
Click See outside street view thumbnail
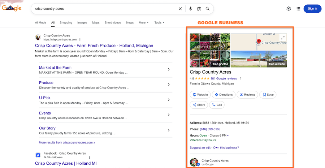259,59
